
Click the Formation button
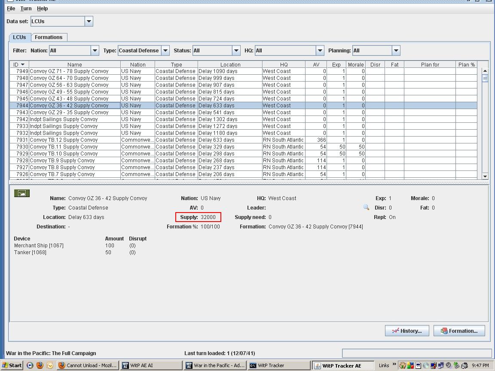pyautogui.click(x=459, y=331)
